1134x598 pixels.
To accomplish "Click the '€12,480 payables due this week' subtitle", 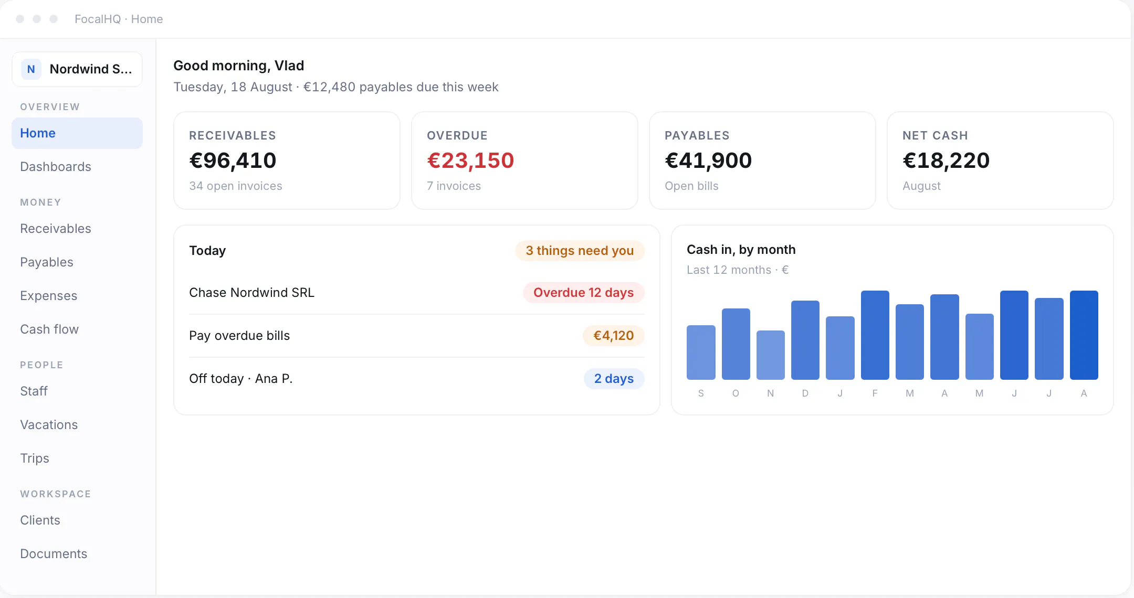I will [x=401, y=87].
